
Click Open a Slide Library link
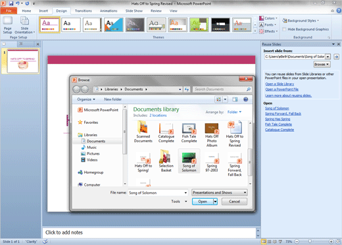280,84
